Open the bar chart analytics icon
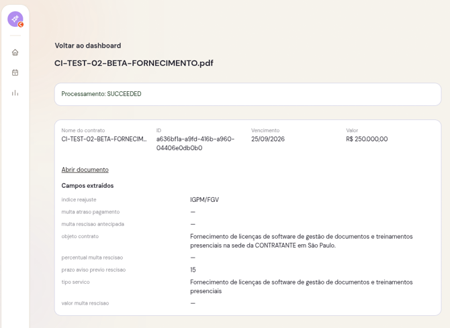Viewport: 450px width, 328px height. tap(15, 93)
